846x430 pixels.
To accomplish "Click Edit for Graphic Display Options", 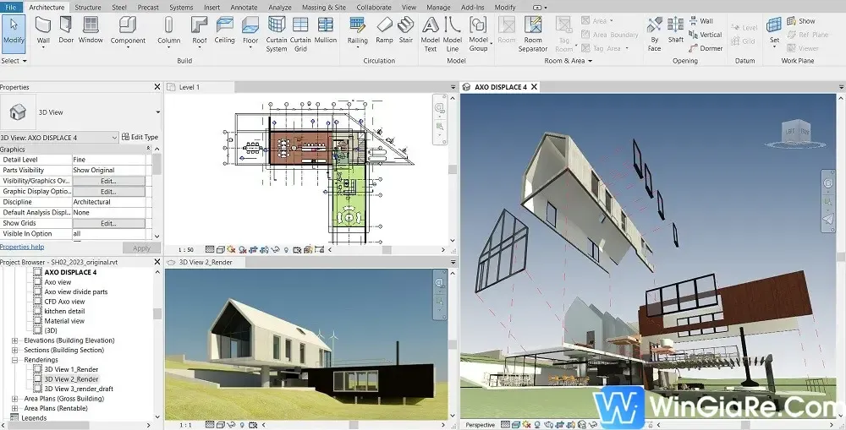I will (x=108, y=191).
